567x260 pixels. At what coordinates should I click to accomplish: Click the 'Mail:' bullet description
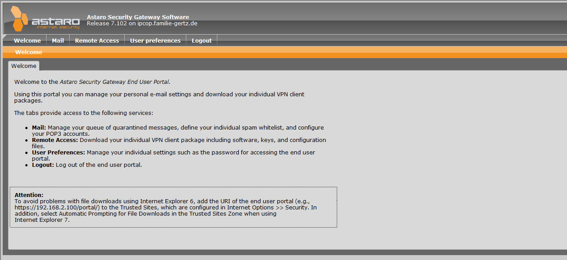click(178, 130)
